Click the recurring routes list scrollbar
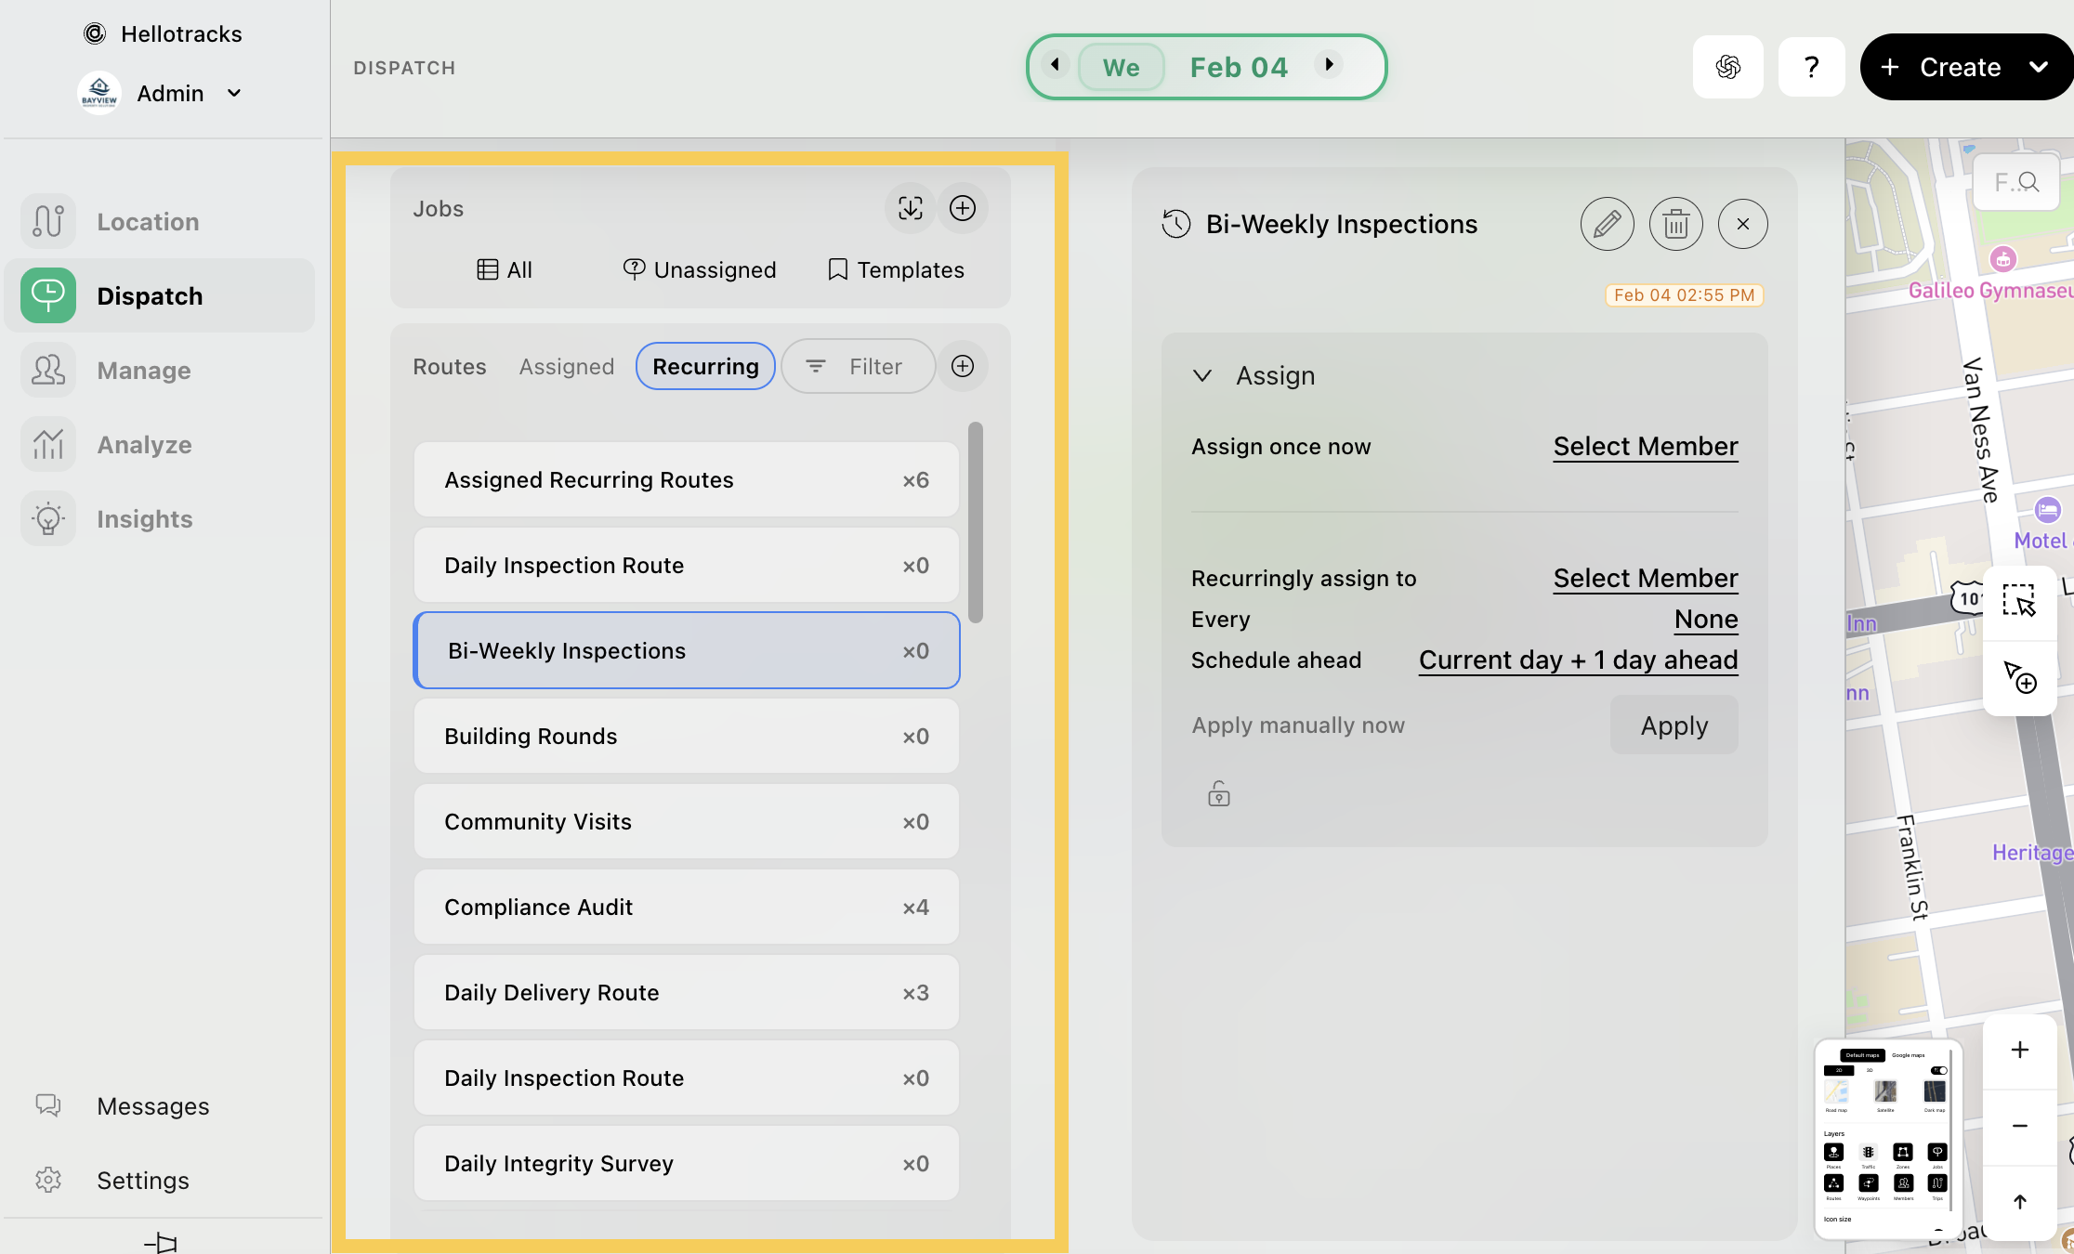 [x=975, y=522]
